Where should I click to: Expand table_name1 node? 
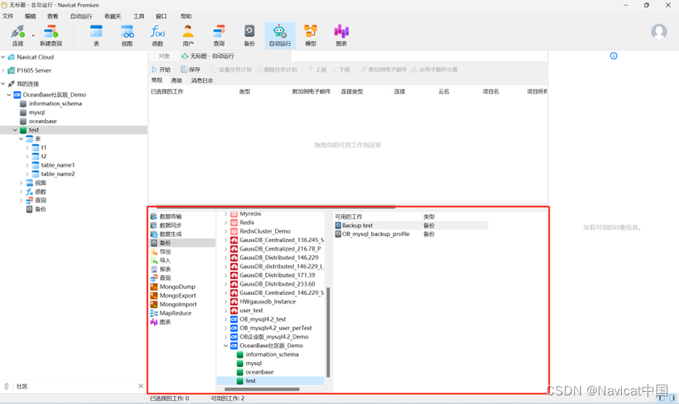(27, 165)
